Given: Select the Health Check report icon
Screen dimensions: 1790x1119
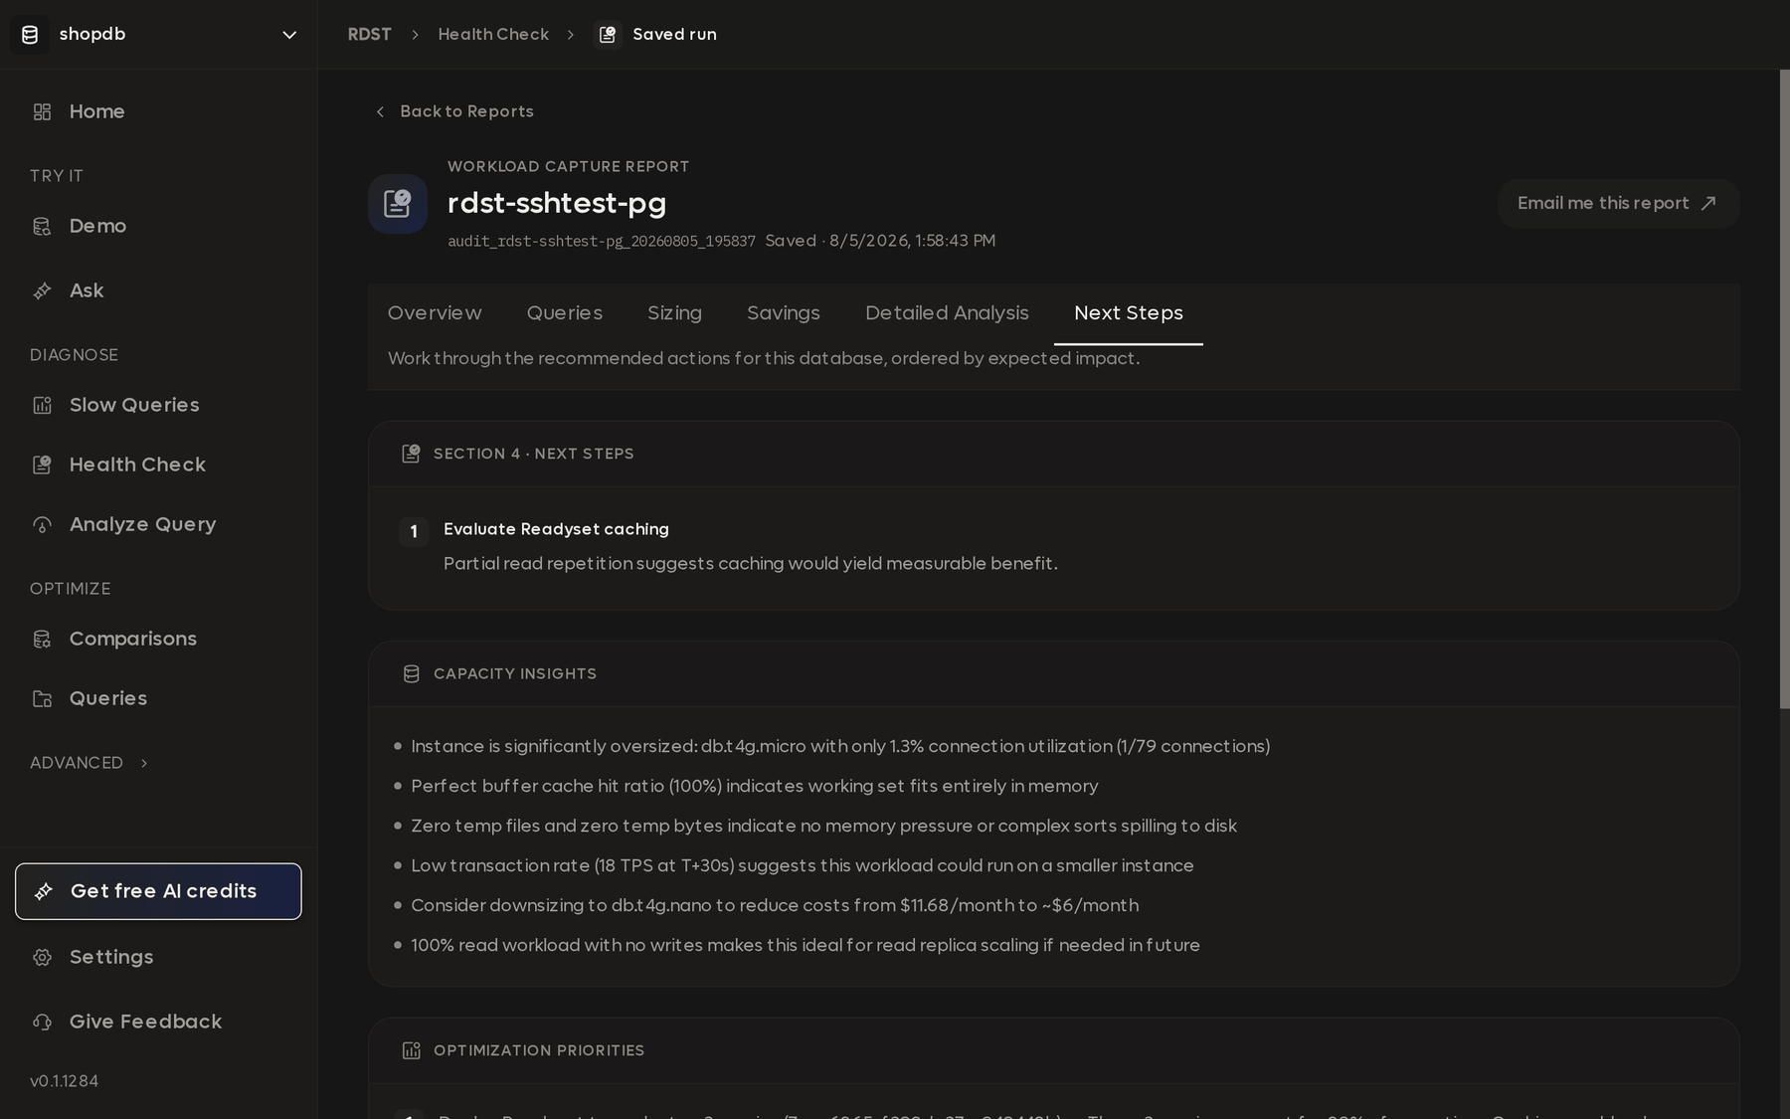Looking at the screenshot, I should point(42,465).
